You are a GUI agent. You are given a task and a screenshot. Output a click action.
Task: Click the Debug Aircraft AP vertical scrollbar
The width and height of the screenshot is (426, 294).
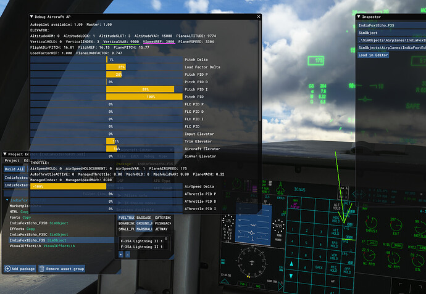point(260,70)
